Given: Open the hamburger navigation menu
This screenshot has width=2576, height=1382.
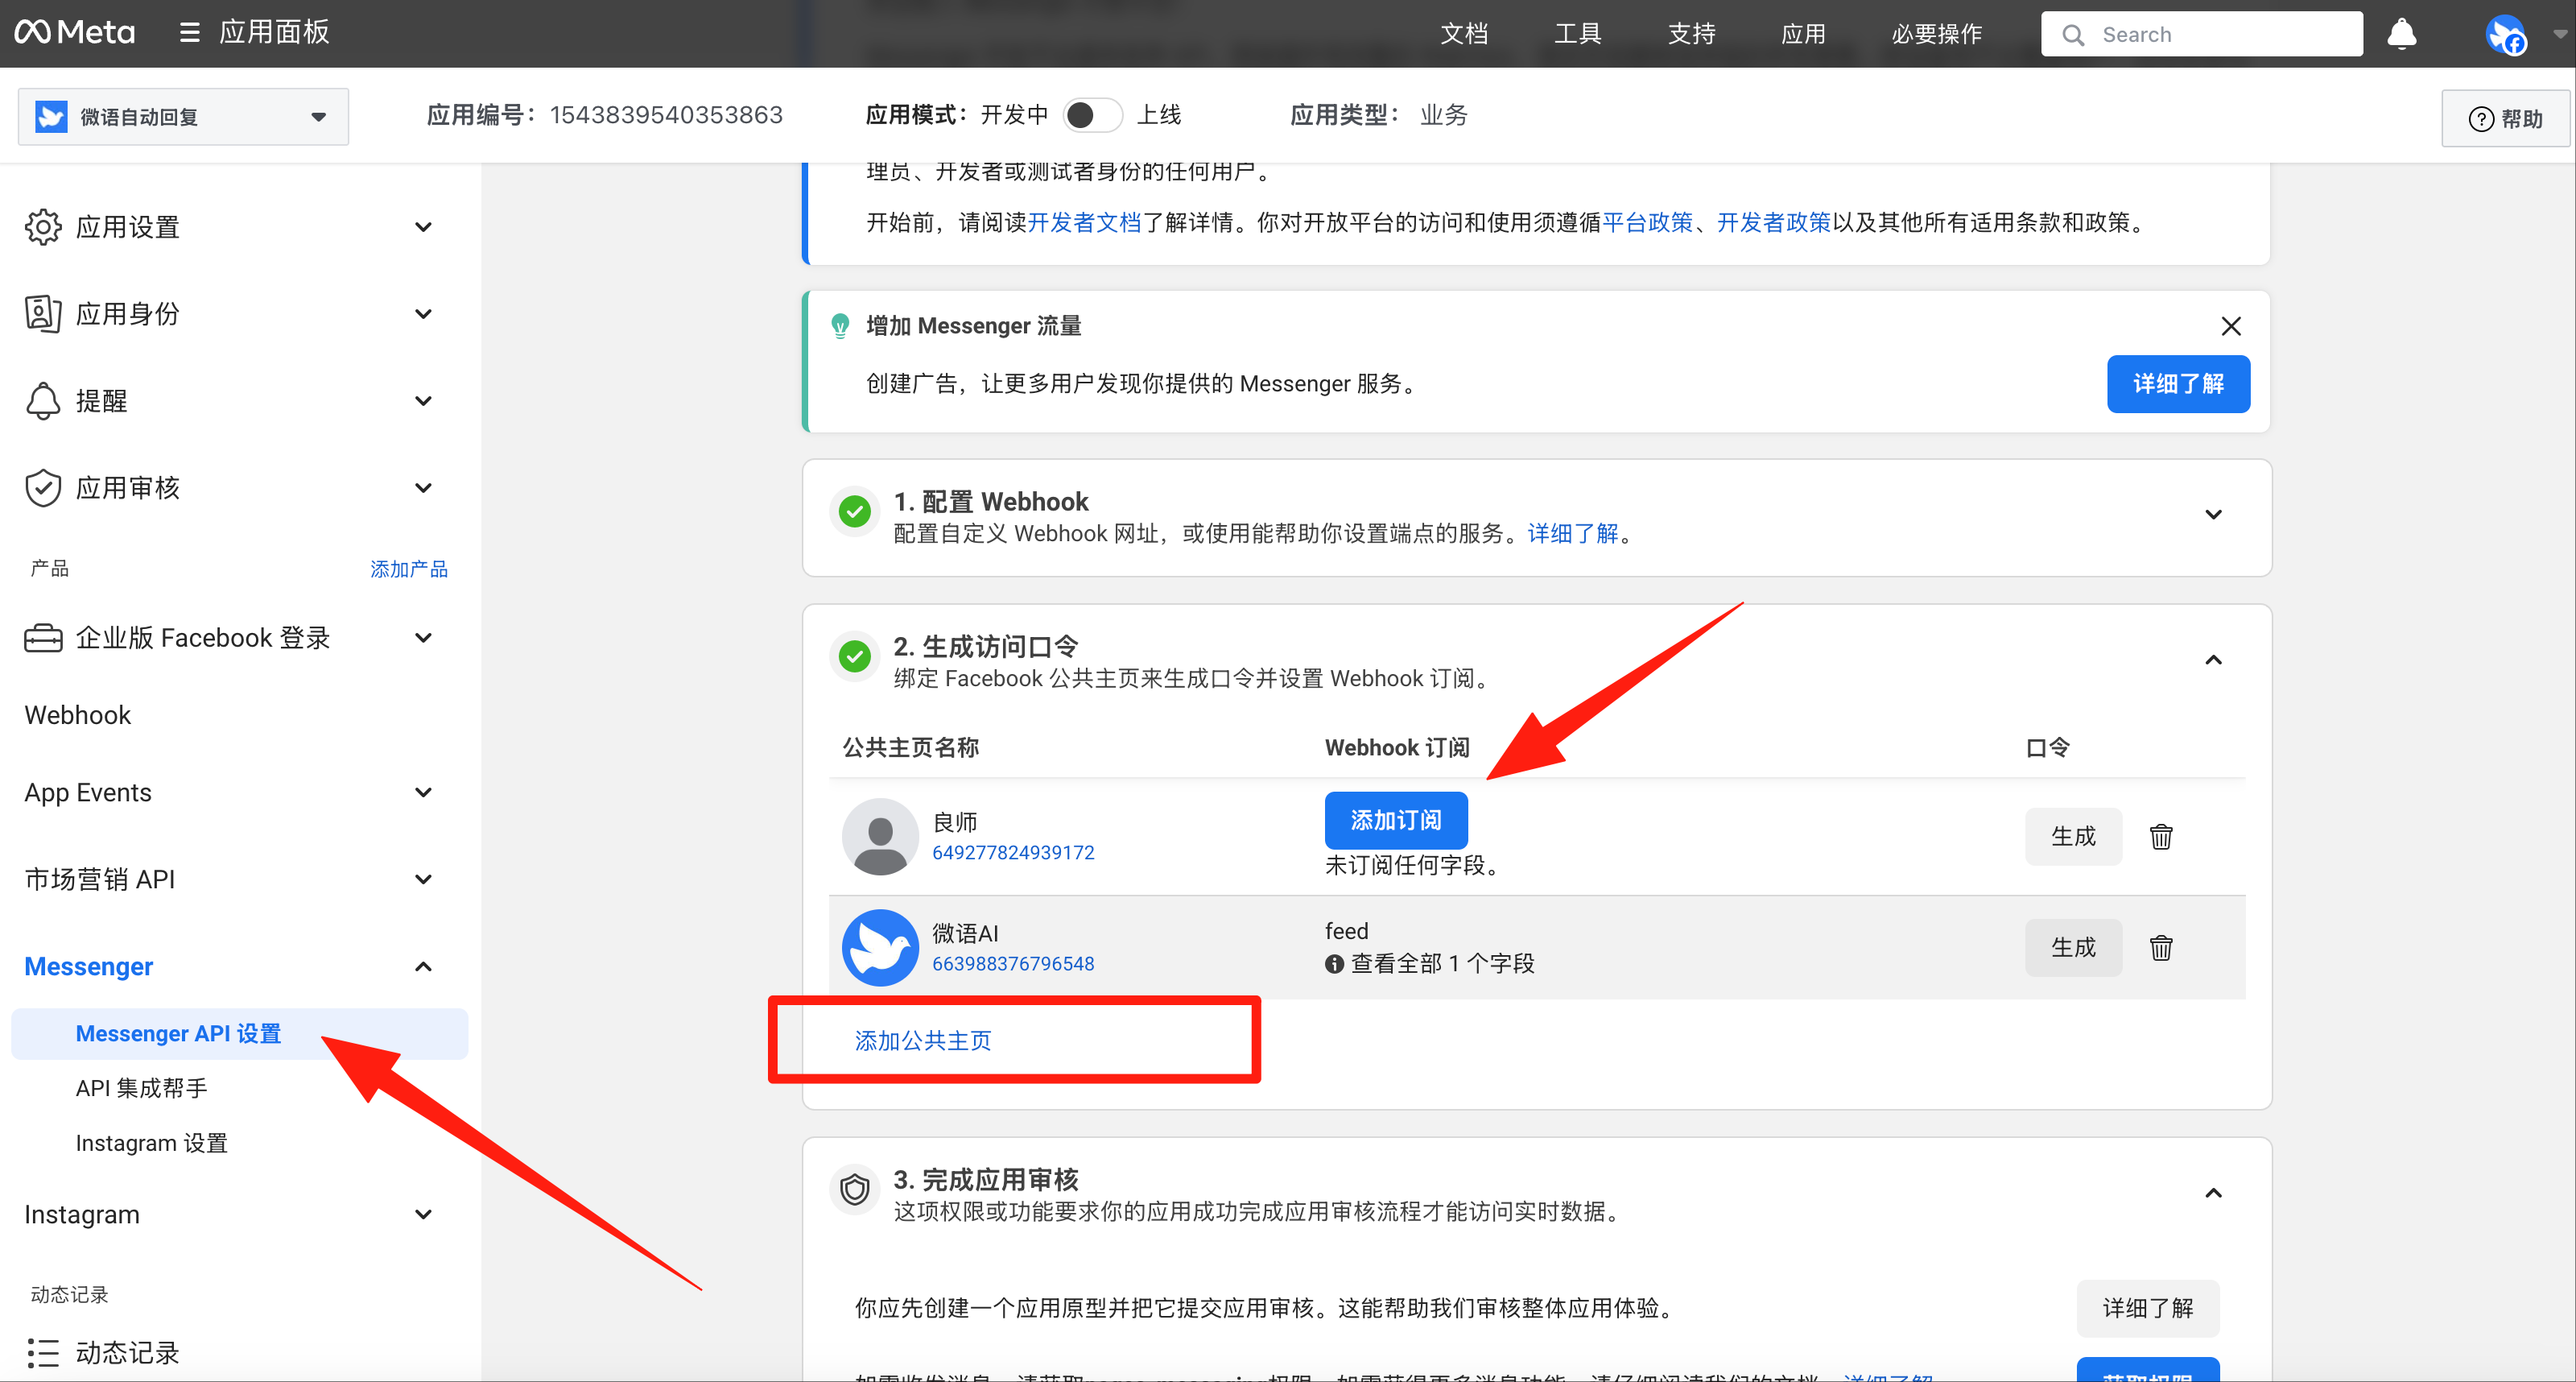Looking at the screenshot, I should 189,32.
